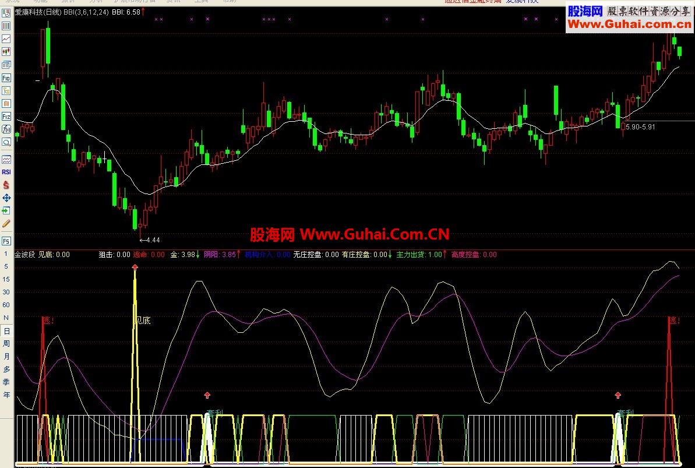Screen dimensions: 695x468
Task: Click the 5.90-5.91 price gap label
Action: coord(640,127)
